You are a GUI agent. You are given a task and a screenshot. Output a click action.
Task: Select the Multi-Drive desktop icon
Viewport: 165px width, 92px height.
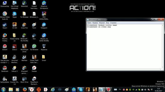(x=24, y=80)
